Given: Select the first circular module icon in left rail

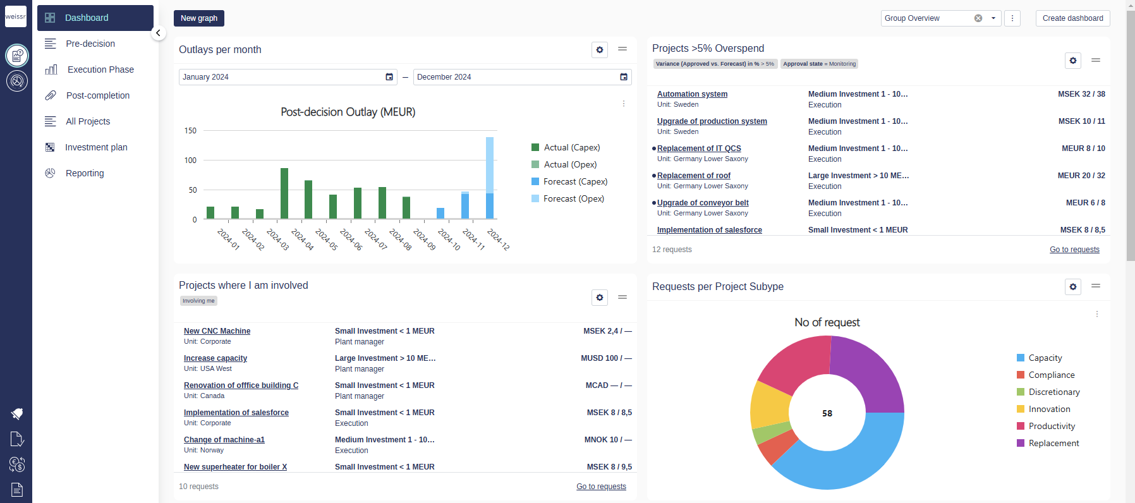Looking at the screenshot, I should click(x=17, y=56).
